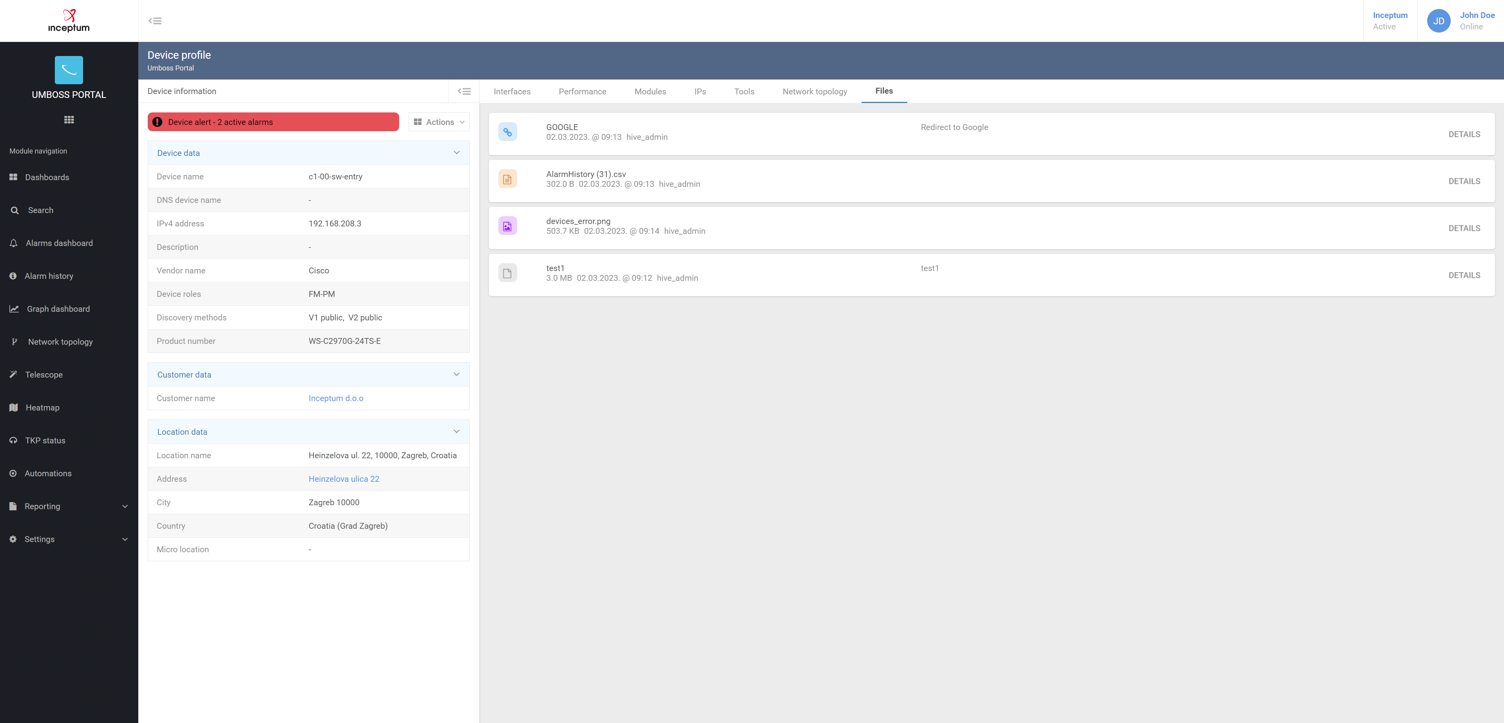Click the Search magnifier icon in sidebar
The width and height of the screenshot is (1504, 723).
14,210
